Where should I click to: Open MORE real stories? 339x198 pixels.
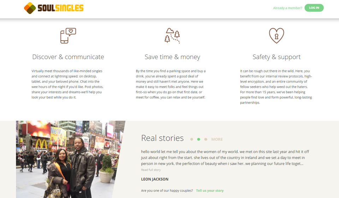pyautogui.click(x=217, y=139)
